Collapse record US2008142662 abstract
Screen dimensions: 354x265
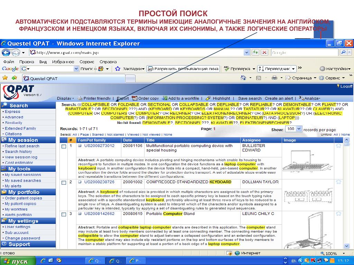coord(80,214)
